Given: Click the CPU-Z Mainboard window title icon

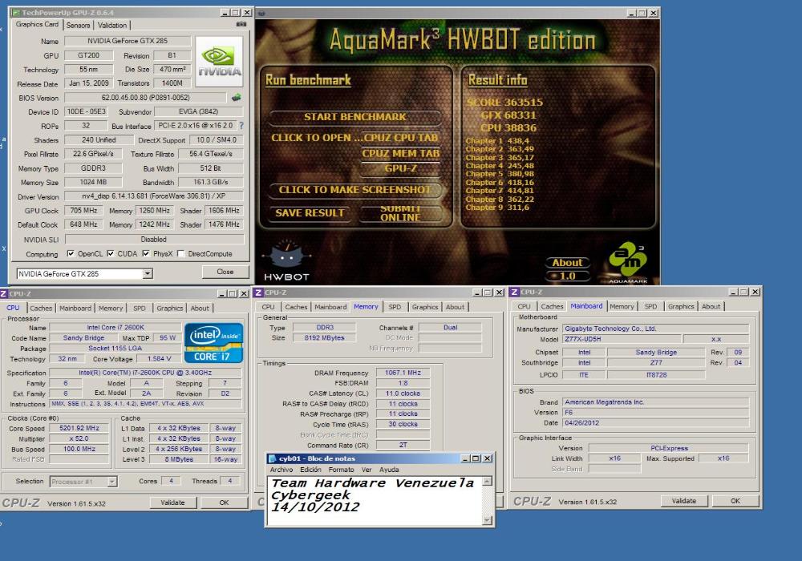Looking at the screenshot, I should (514, 293).
